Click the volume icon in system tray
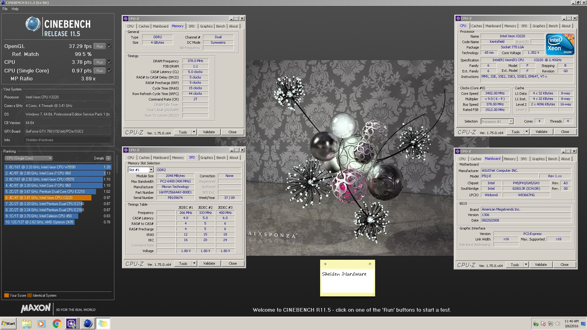This screenshot has width=587, height=330. click(558, 324)
